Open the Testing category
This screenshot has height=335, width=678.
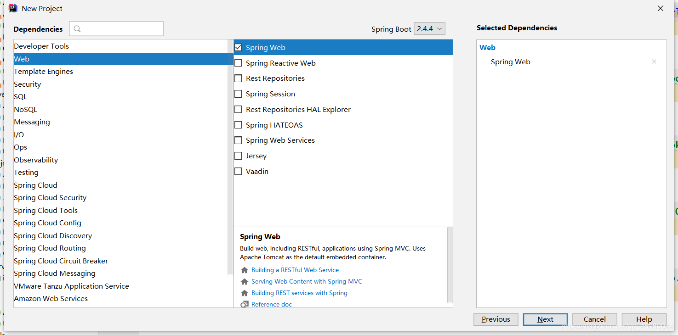pos(120,173)
